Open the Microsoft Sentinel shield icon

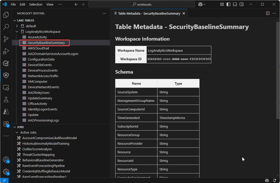coord(6,75)
